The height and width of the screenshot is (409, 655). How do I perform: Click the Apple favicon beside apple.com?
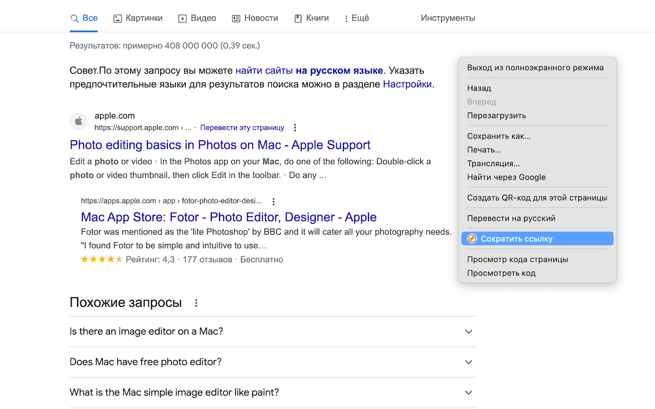pos(78,122)
